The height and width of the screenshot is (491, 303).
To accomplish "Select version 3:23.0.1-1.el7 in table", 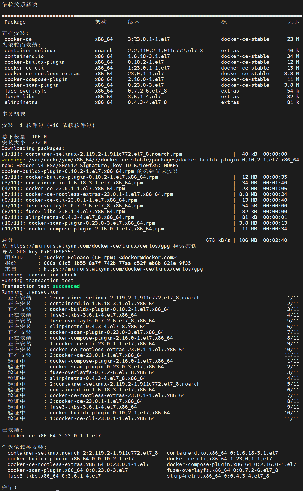I will point(149,39).
